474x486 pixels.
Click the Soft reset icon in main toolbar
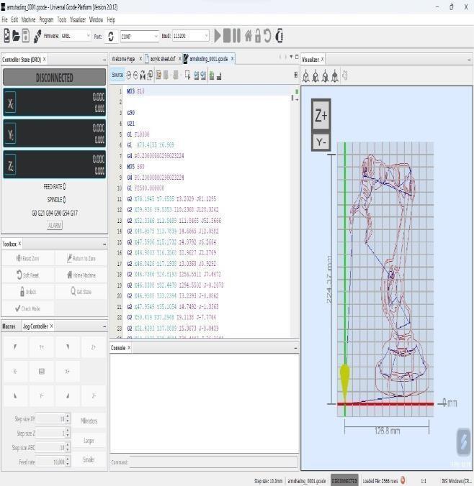[267, 36]
